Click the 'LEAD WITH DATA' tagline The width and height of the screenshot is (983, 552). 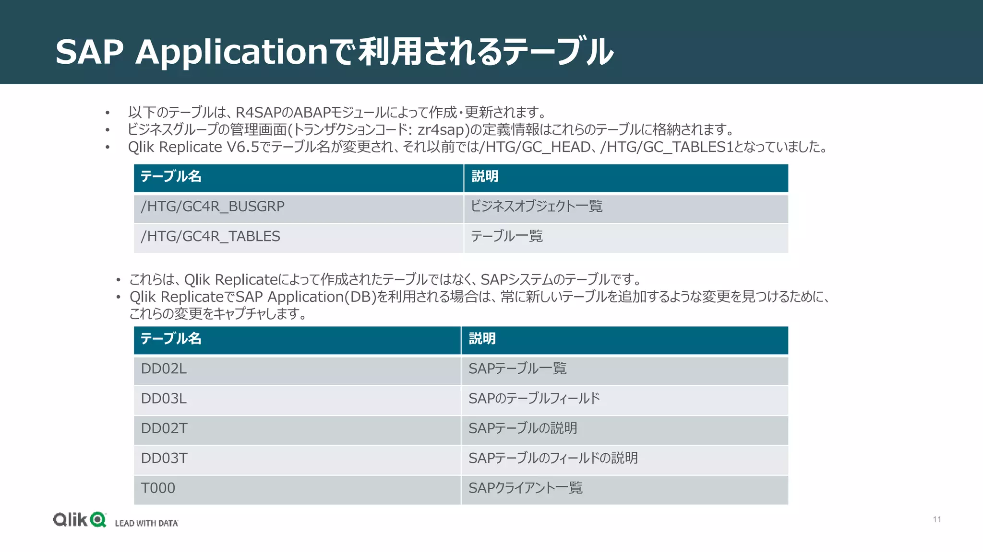coord(146,523)
